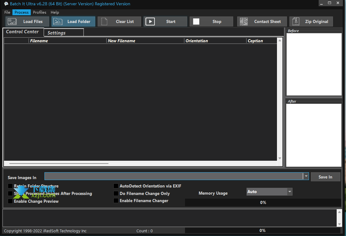Click the progress bar under Memory Usage
Viewport: 346px width, 236px height.
click(263, 202)
